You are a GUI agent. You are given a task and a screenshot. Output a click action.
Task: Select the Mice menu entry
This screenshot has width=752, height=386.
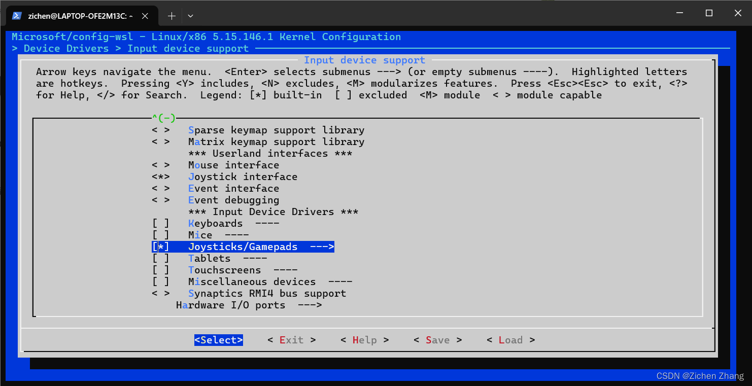tap(200, 235)
